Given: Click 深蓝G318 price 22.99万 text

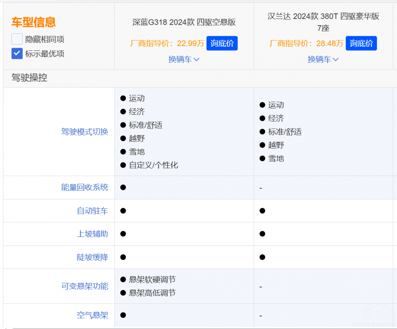Looking at the screenshot, I should [x=191, y=43].
